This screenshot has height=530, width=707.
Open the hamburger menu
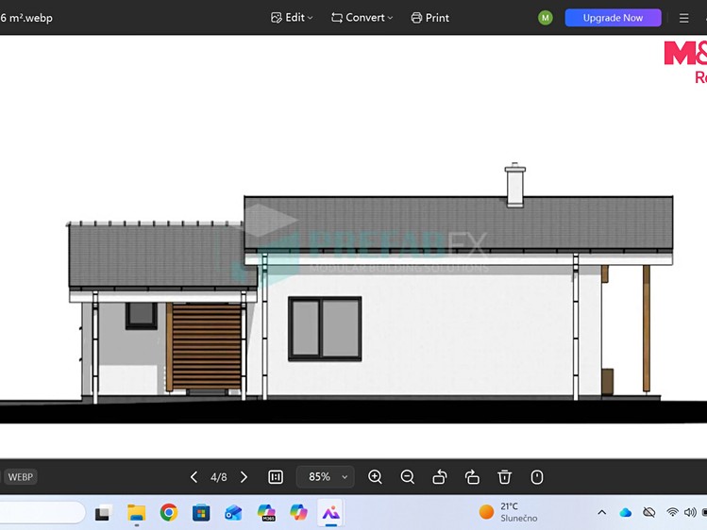683,18
